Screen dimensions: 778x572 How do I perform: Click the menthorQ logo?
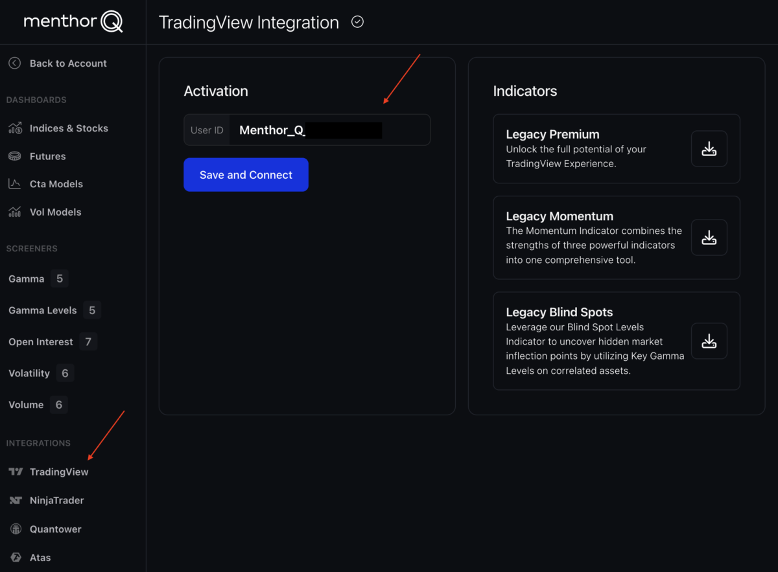click(73, 21)
